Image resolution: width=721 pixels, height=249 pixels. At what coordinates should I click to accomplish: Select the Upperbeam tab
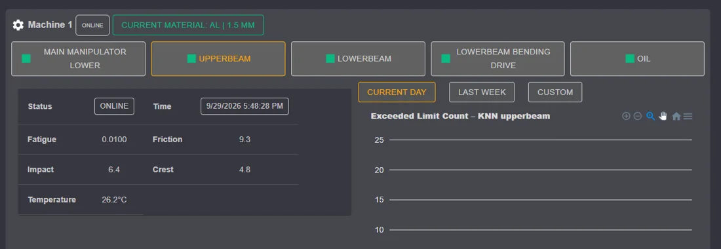click(218, 59)
